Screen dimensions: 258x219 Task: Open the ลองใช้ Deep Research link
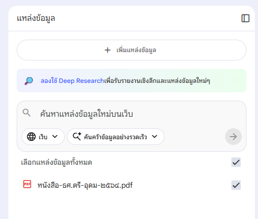(73, 81)
